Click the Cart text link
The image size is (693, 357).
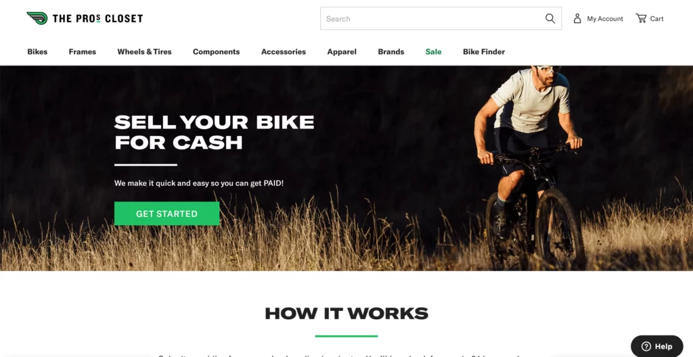[x=656, y=18]
